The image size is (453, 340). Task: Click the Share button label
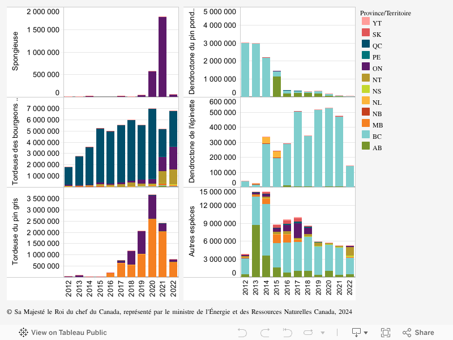click(x=424, y=333)
